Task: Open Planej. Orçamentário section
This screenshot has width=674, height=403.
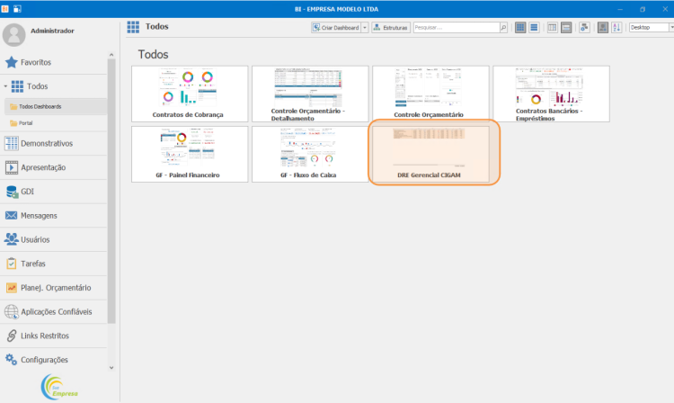Action: 53,288
